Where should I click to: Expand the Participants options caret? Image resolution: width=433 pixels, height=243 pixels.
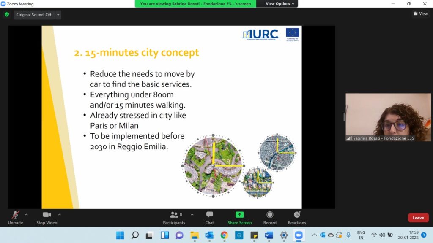point(192,214)
